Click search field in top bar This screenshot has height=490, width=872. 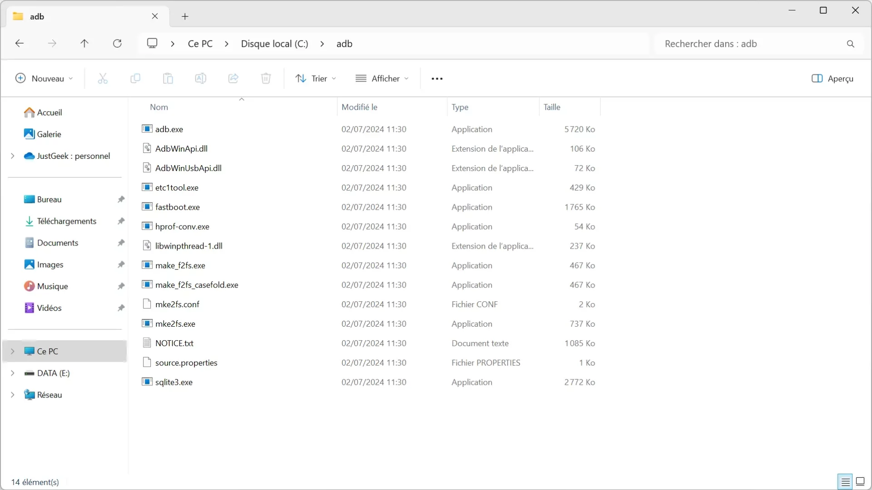pyautogui.click(x=755, y=44)
